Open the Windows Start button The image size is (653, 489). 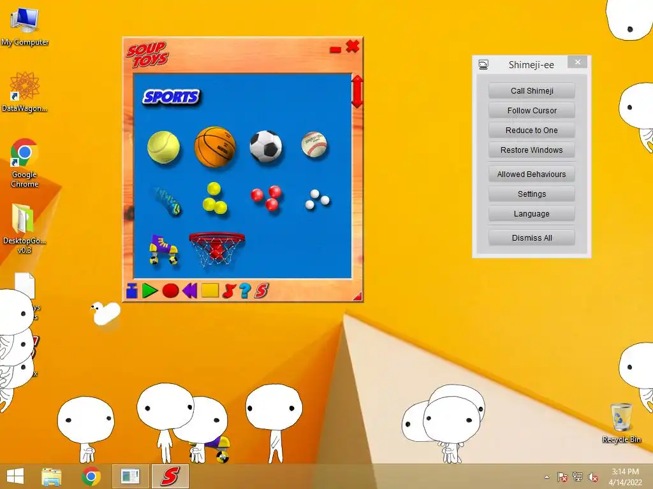(x=15, y=476)
